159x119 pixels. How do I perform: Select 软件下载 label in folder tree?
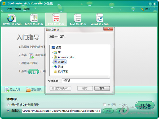tap(63, 72)
